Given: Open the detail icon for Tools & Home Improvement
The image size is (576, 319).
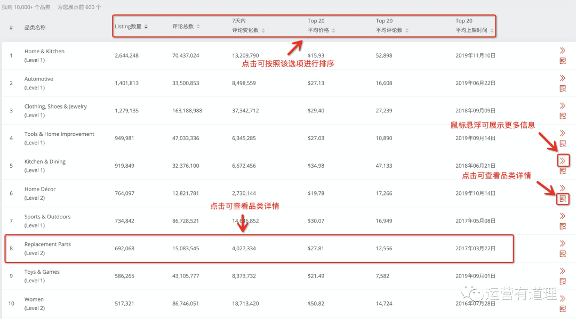Looking at the screenshot, I should pos(562,144).
